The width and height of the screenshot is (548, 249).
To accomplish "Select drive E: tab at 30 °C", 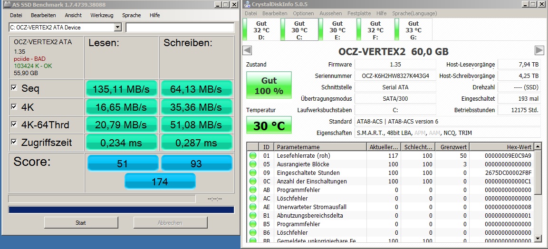I will tap(337, 29).
